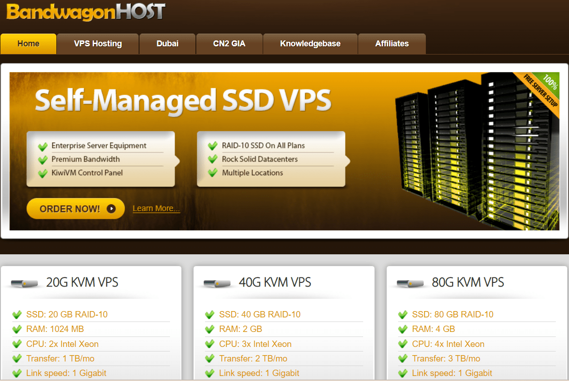Viewport: 569px width, 381px height.
Task: Click the CPU: 3x Intel Xeon text
Action: 255,344
